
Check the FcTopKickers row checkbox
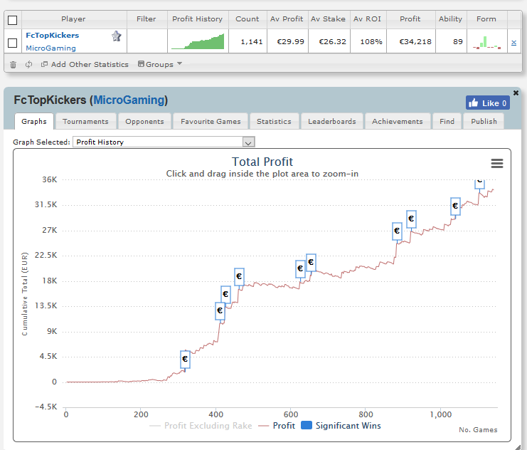pyautogui.click(x=12, y=43)
